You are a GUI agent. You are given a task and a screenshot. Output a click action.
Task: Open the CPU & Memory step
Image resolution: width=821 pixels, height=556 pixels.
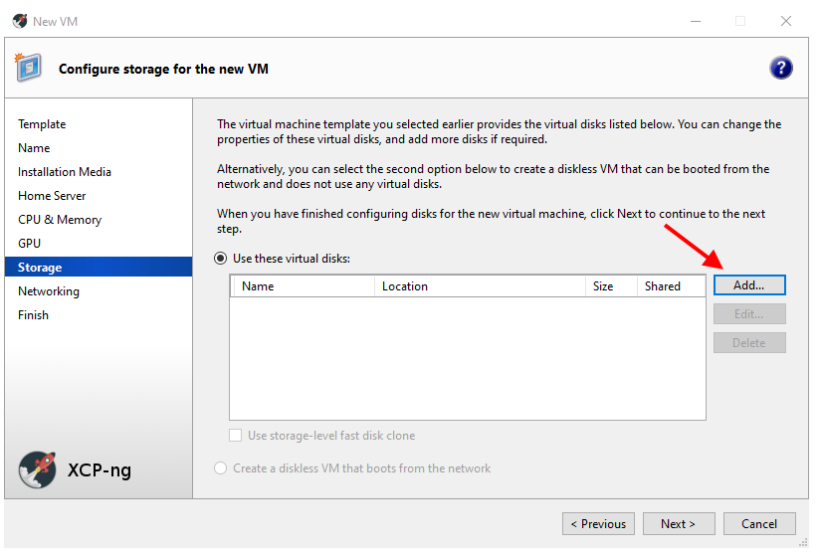60,220
